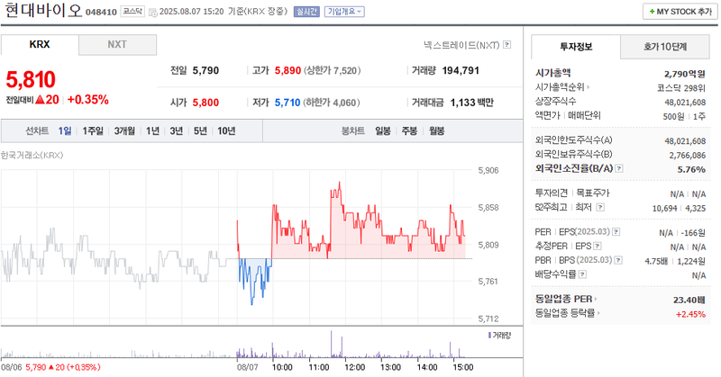Select the 3개월 chart period

tap(124, 130)
